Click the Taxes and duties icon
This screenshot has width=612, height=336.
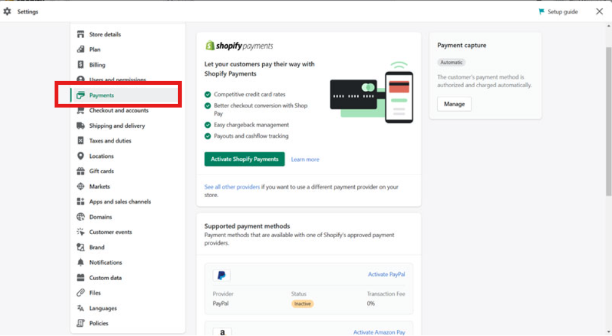[80, 141]
